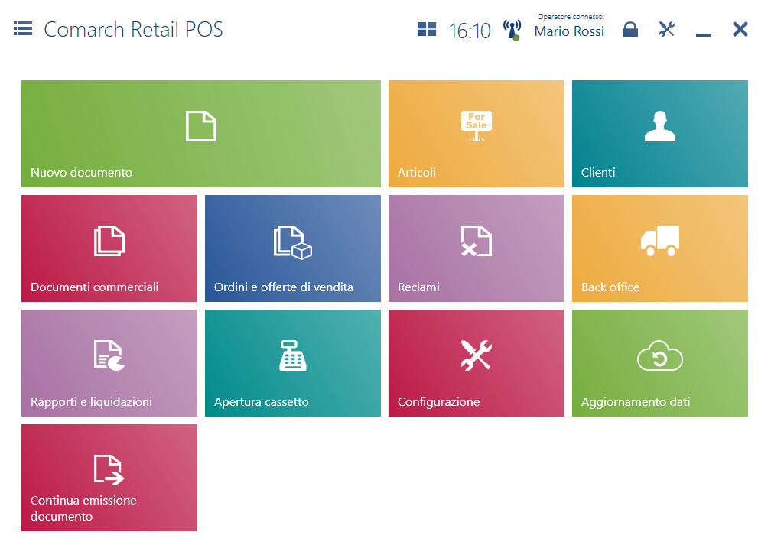This screenshot has height=542, width=758.
Task: Minimize the Comarch Retail POS window
Action: pos(704,34)
